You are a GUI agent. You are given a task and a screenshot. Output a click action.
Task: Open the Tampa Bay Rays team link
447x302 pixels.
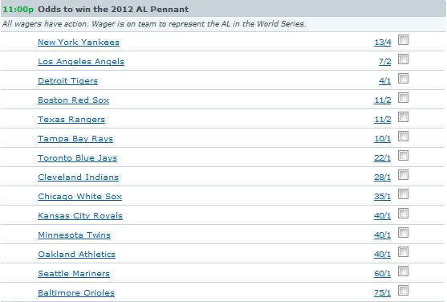75,139
